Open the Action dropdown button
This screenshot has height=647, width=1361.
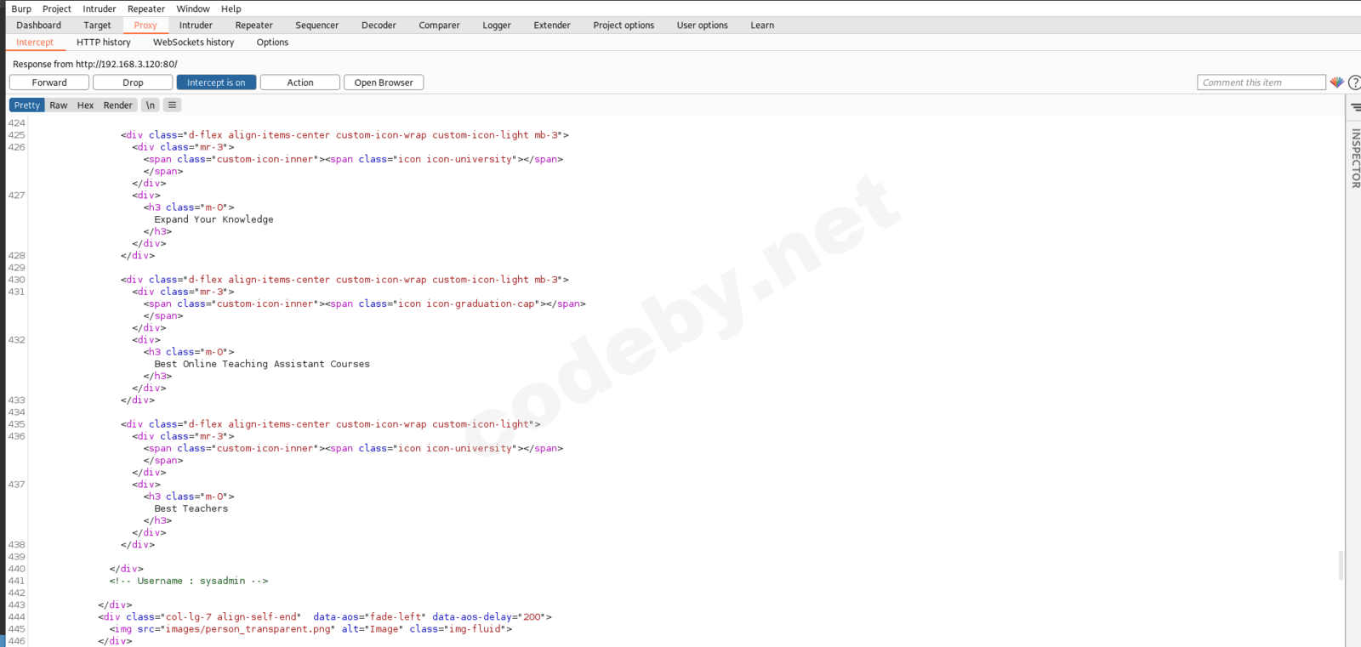coord(300,82)
